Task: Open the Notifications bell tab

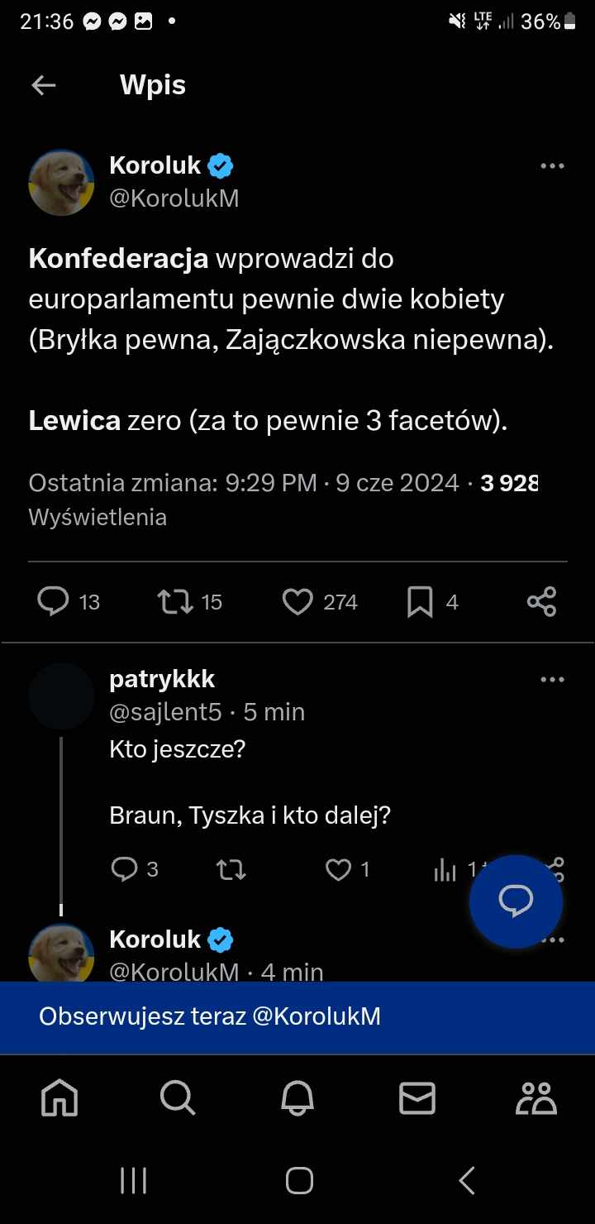Action: pos(297,1099)
